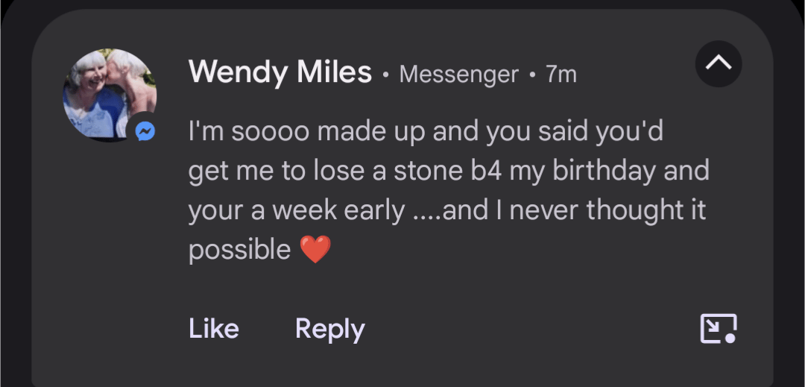Tap the Like action
The height and width of the screenshot is (387, 805).
[214, 329]
